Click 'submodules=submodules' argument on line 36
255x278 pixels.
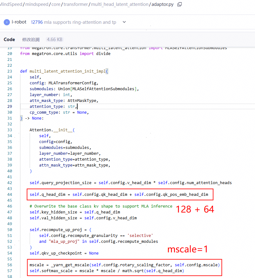64,148
